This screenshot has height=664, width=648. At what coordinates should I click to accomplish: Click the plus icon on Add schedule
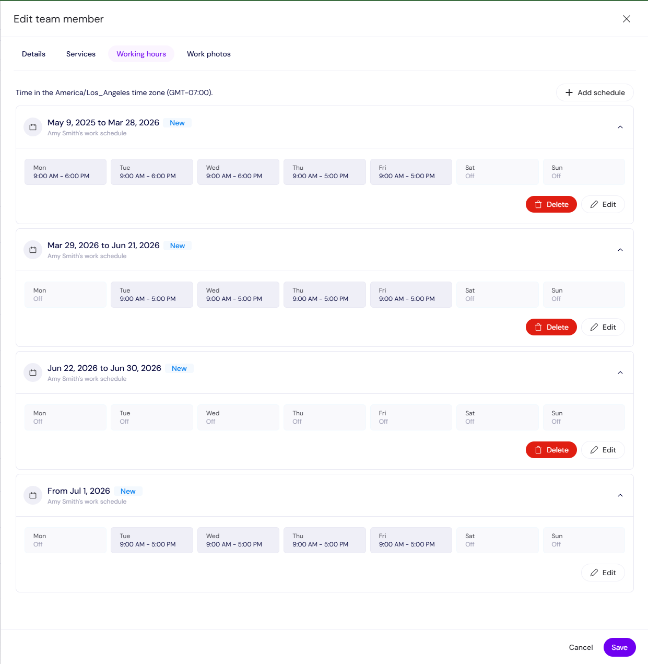point(569,92)
